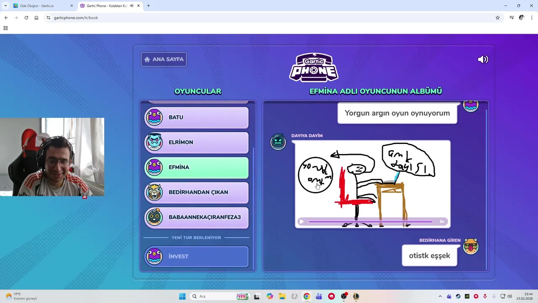
Task: Click the ANA SAYFA home button
Action: click(x=164, y=59)
